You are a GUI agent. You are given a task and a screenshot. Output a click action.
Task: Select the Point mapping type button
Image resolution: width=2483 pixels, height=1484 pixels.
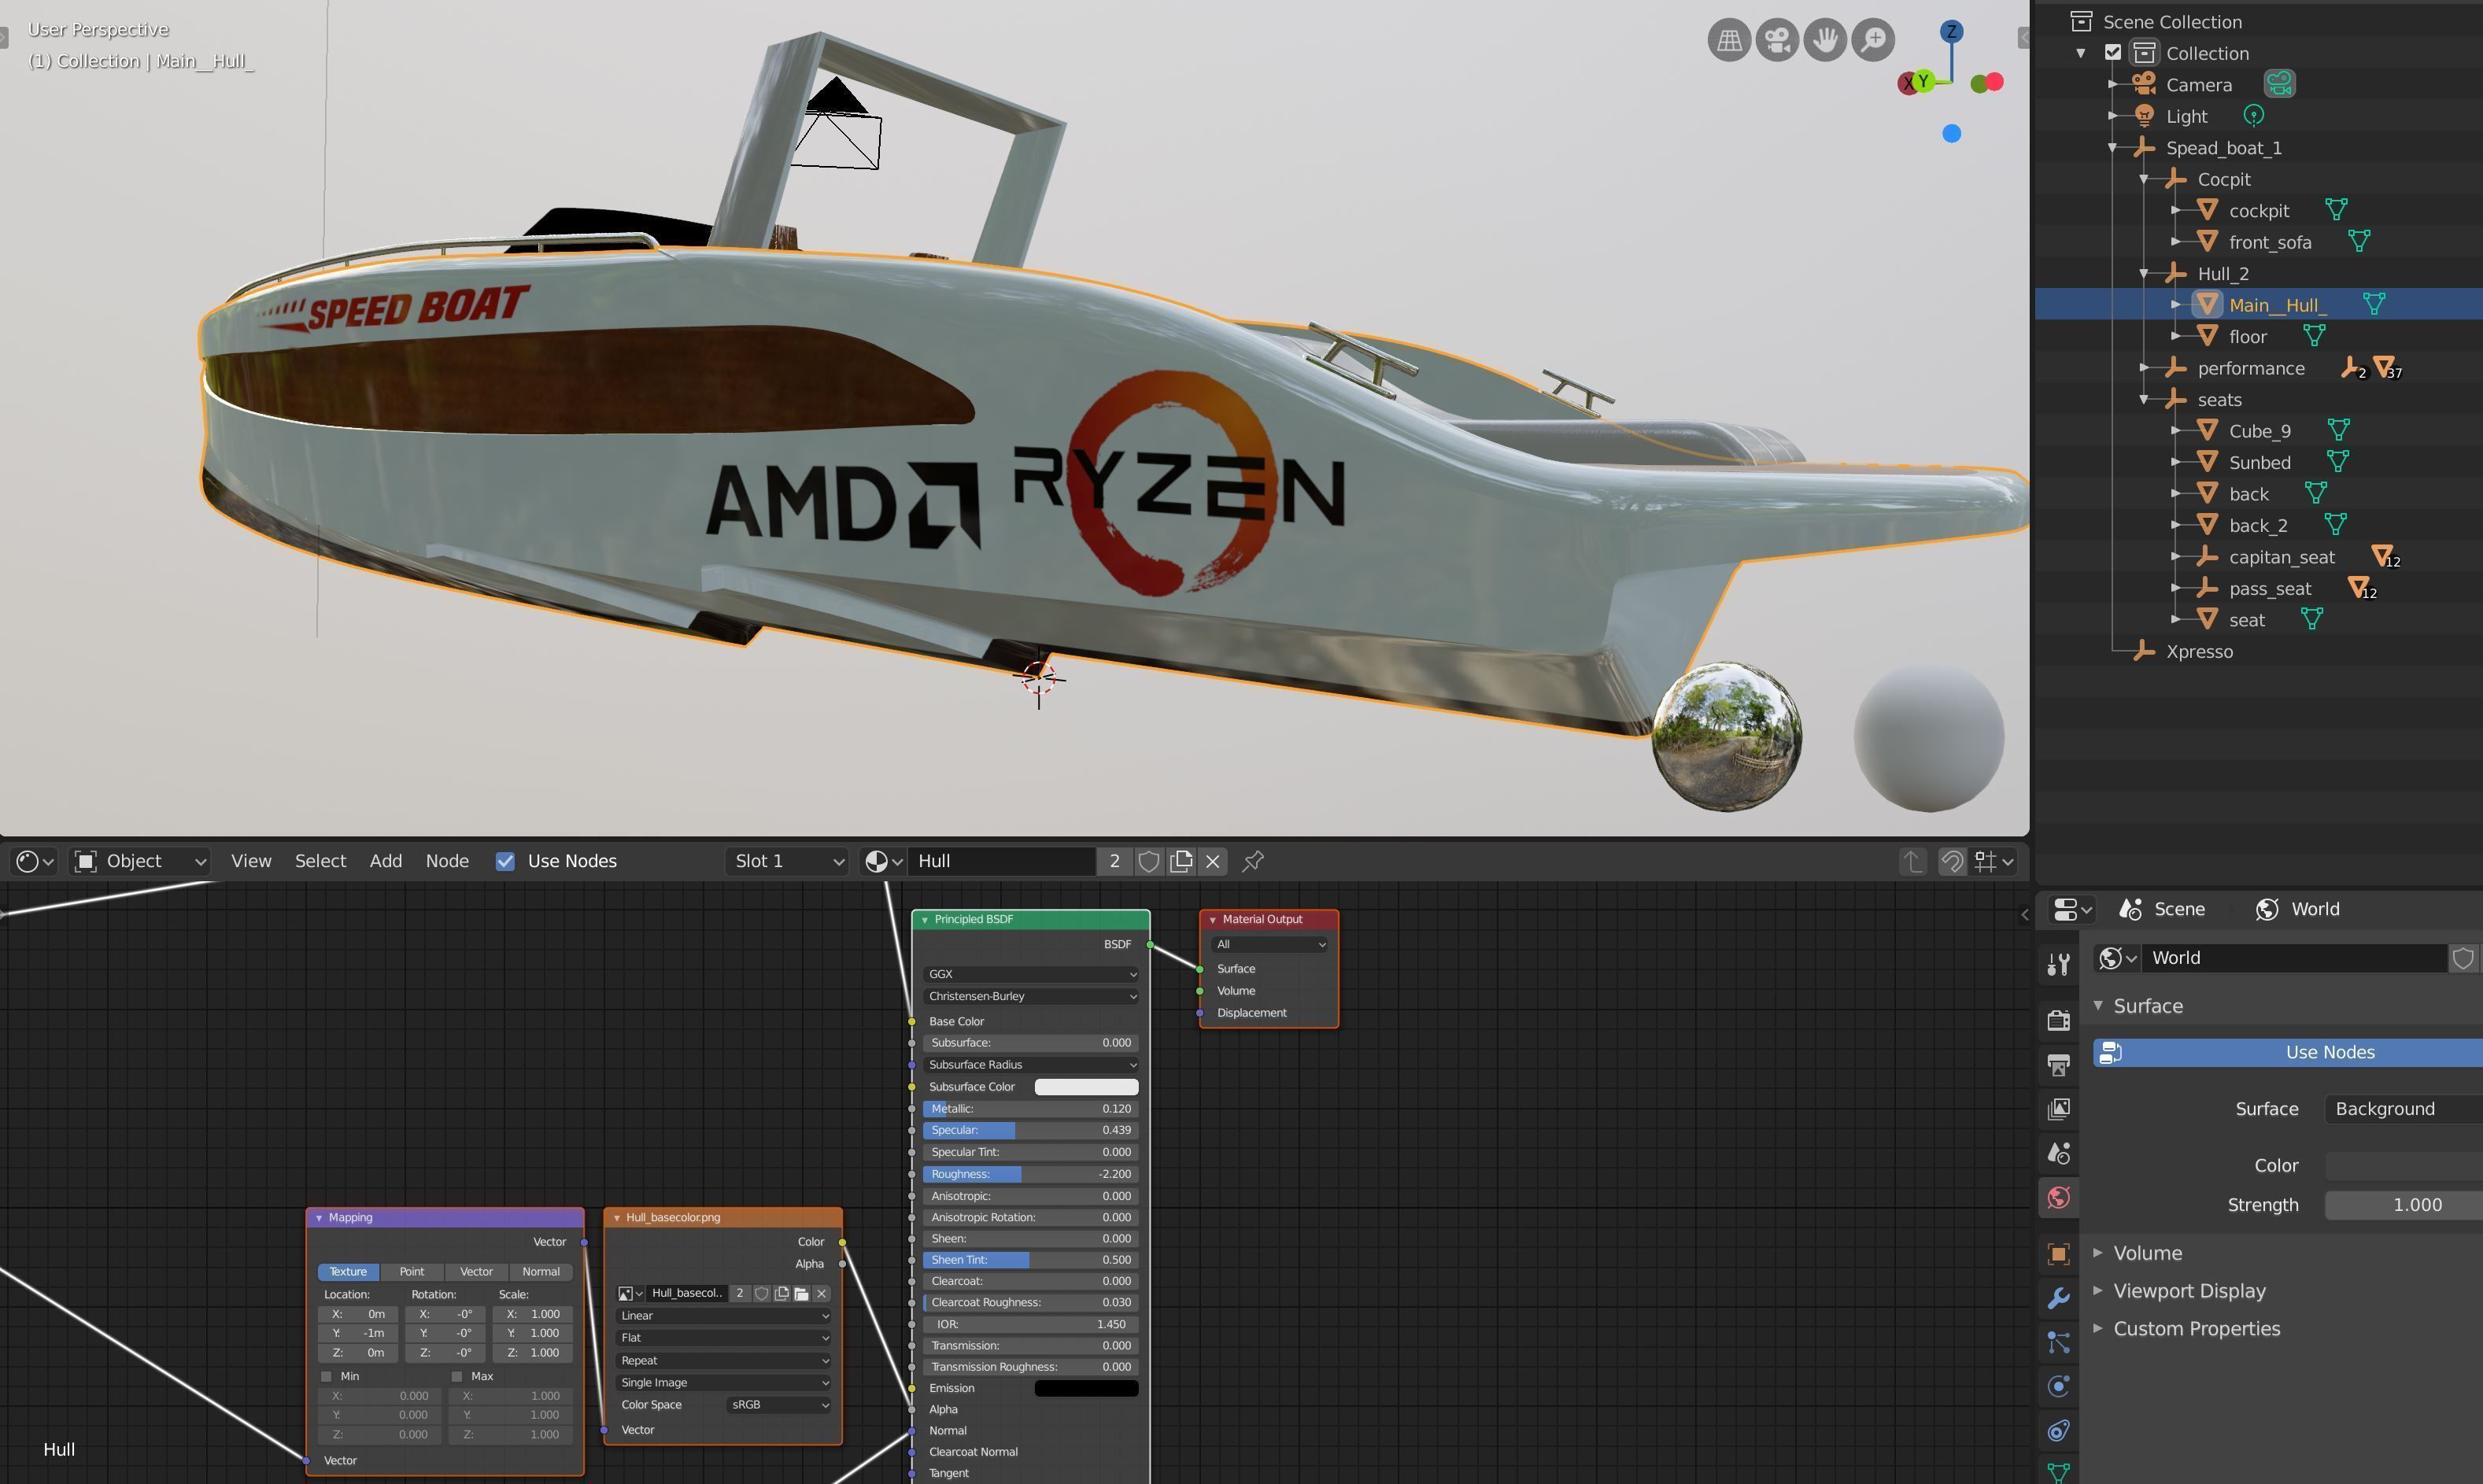point(412,1272)
